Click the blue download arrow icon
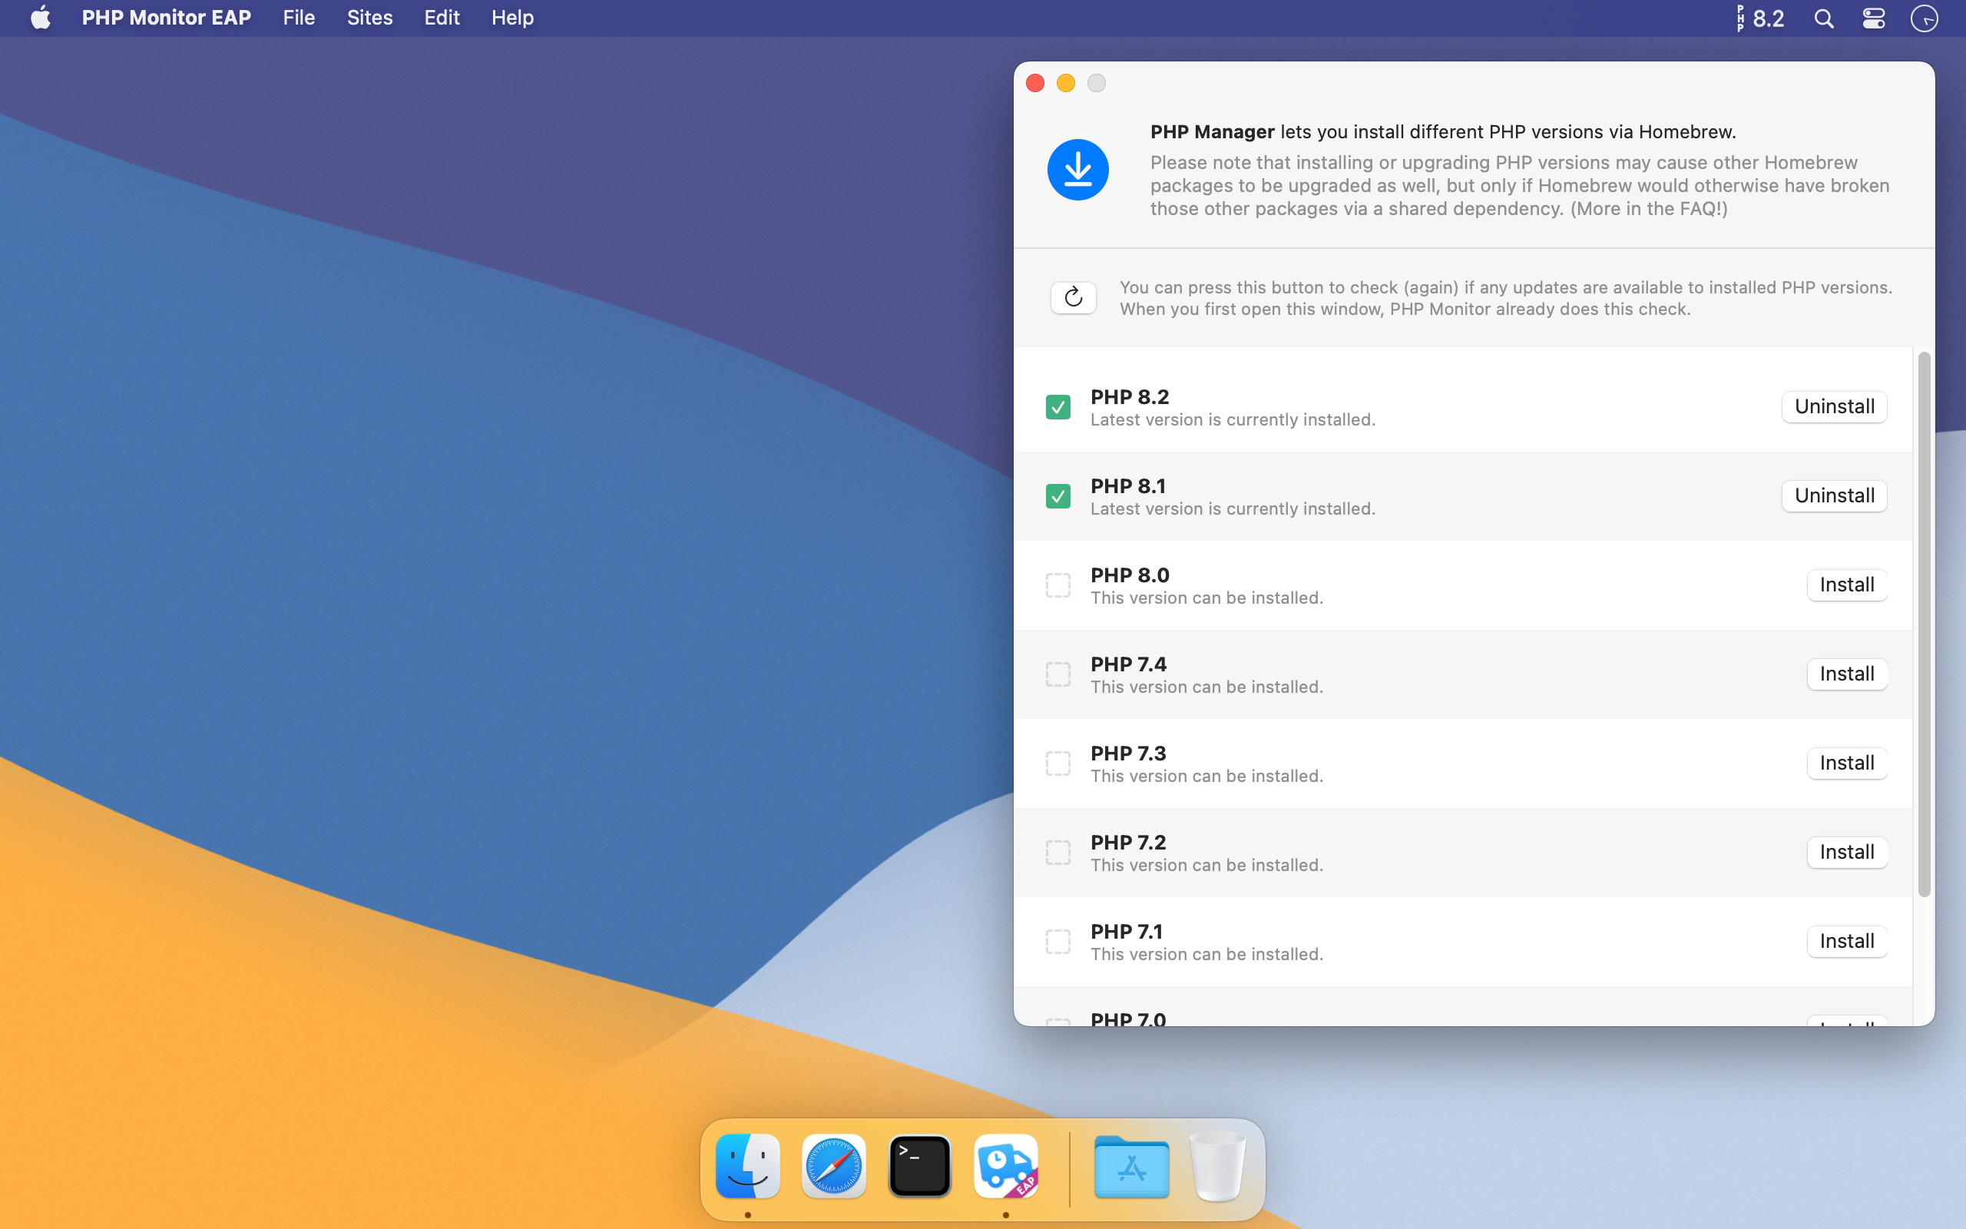 (1078, 170)
